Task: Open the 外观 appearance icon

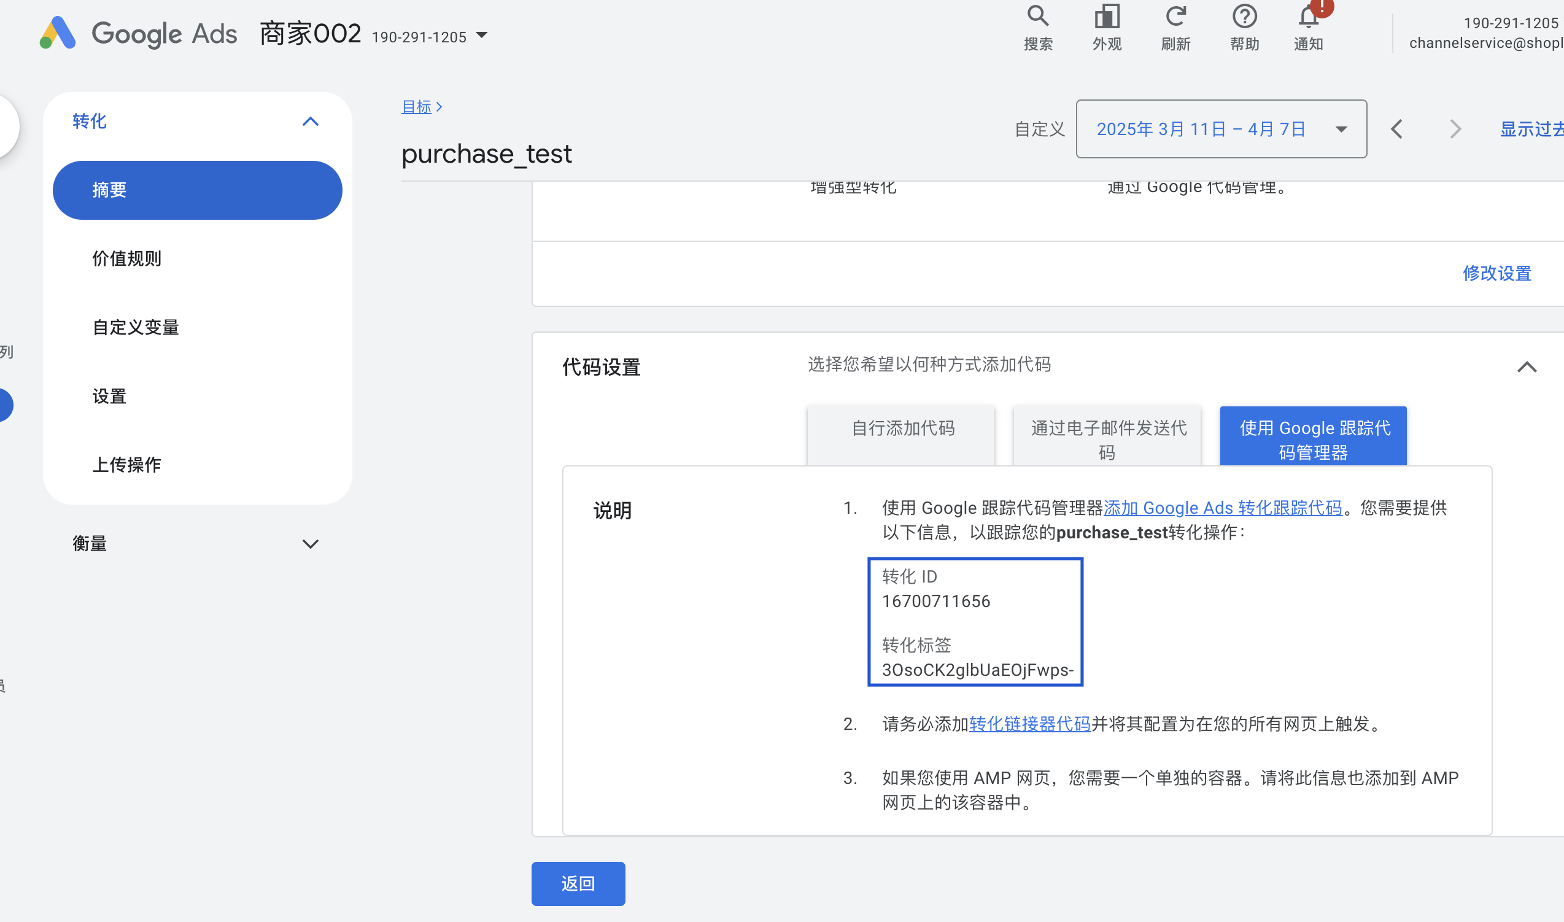Action: (1107, 17)
